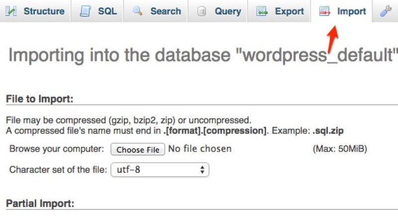The width and height of the screenshot is (398, 219).
Task: Click the Query tab's database icon
Action: [x=202, y=11]
